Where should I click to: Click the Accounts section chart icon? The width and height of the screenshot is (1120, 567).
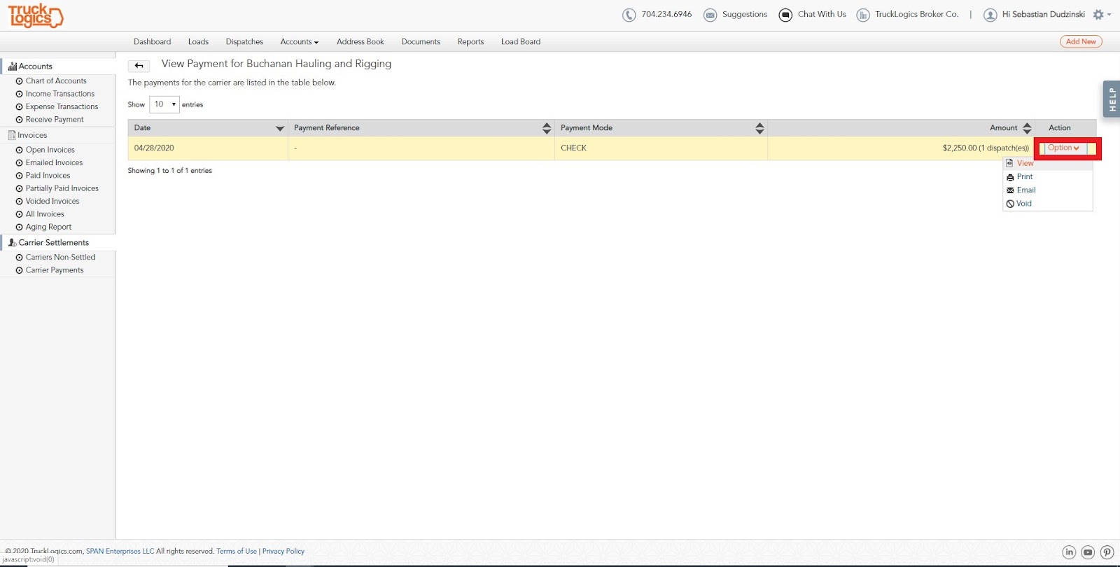click(x=12, y=66)
